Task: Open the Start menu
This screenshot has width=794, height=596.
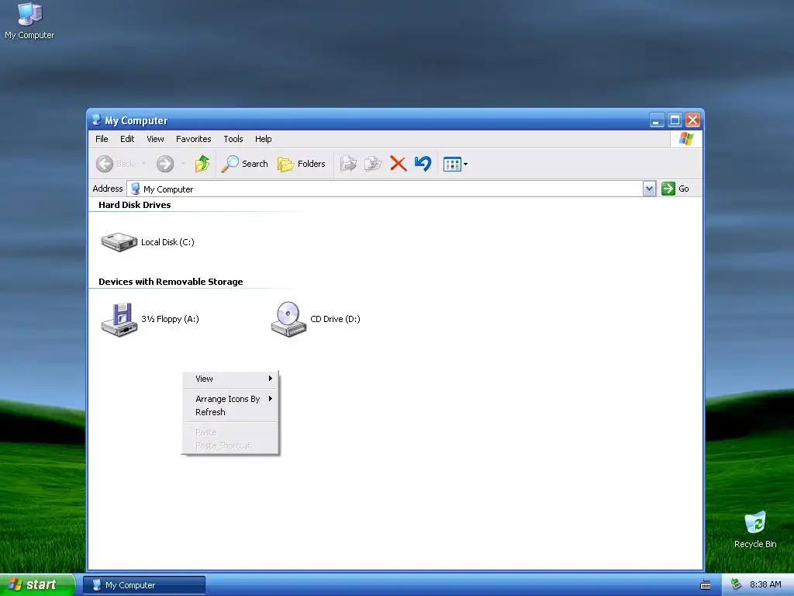Action: [x=37, y=585]
